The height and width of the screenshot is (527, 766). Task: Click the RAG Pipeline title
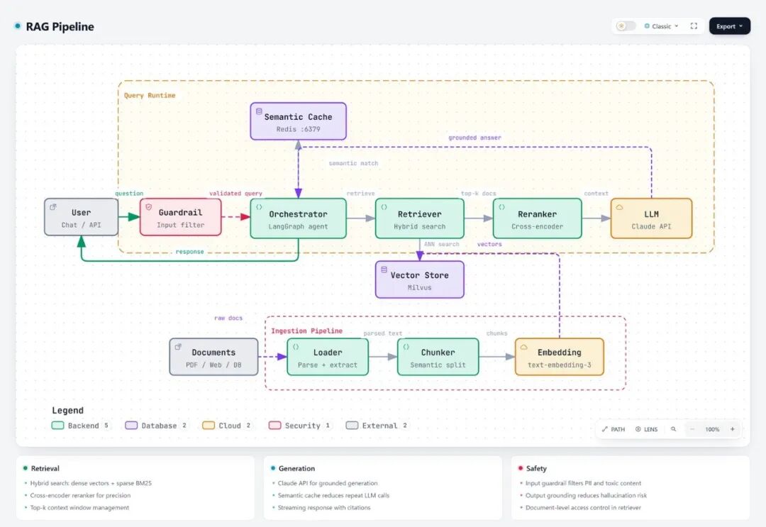(60, 27)
